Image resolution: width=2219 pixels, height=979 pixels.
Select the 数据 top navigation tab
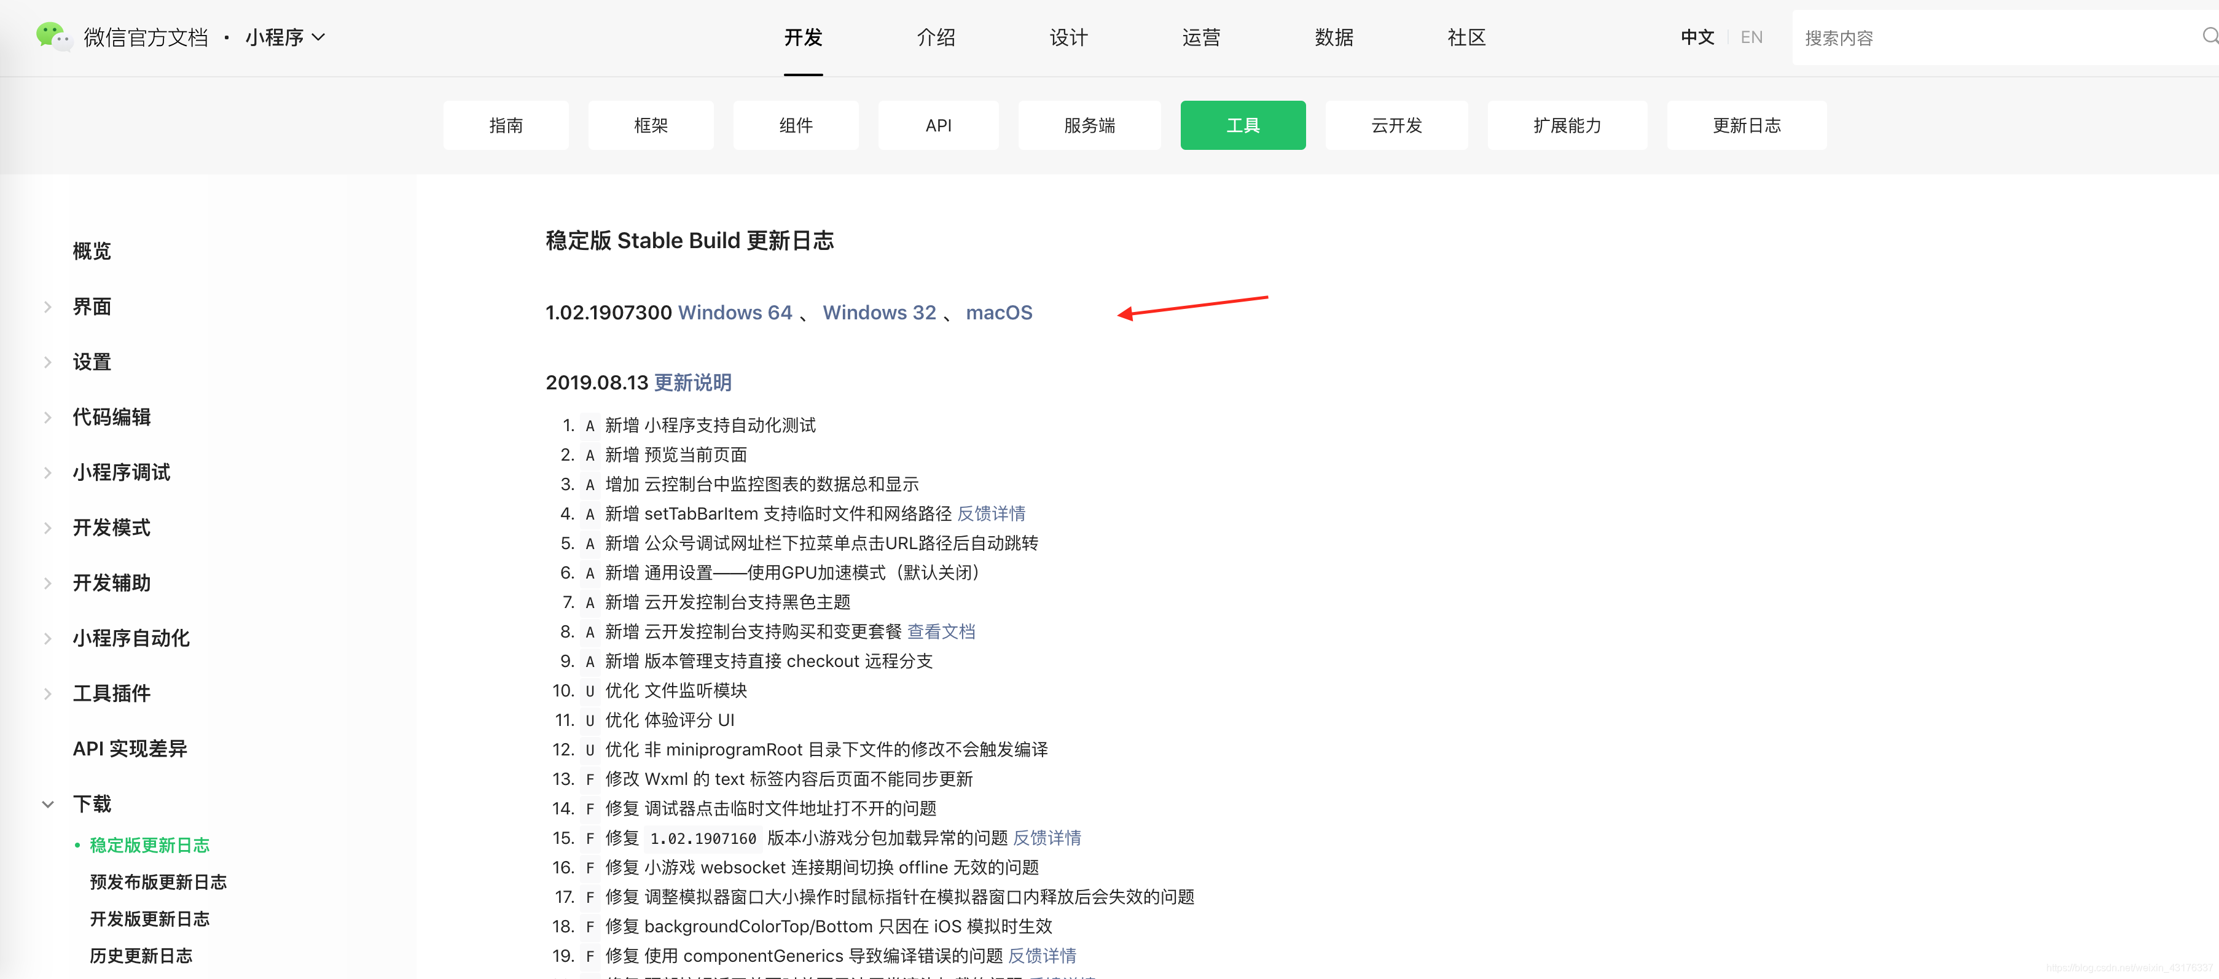point(1334,37)
